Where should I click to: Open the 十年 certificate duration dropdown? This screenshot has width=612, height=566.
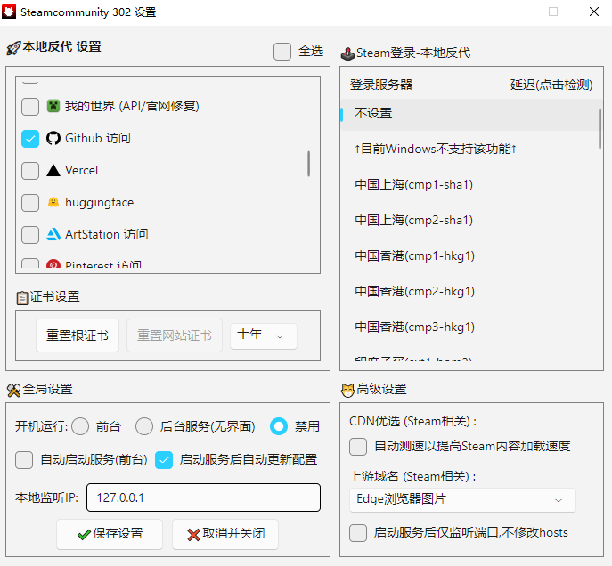(264, 336)
